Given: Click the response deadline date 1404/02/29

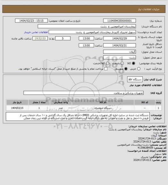Looking at the screenshot, I should click(x=120, y=39).
